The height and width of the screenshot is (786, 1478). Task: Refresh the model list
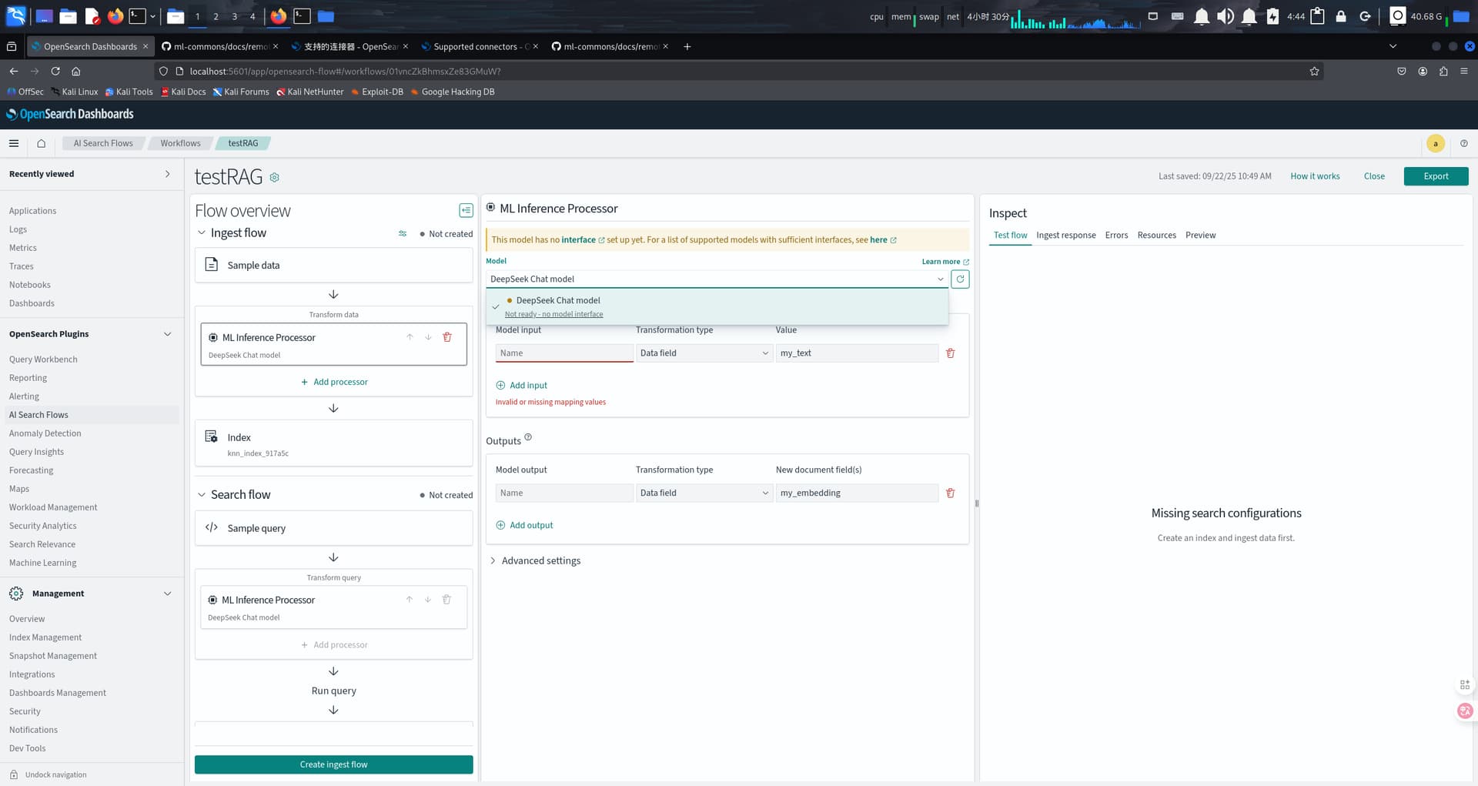coord(960,279)
